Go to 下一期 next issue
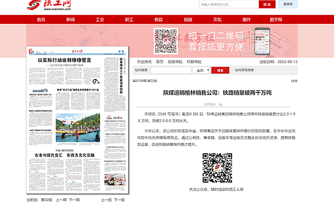Screen dimensions: 334x206 point(74,200)
